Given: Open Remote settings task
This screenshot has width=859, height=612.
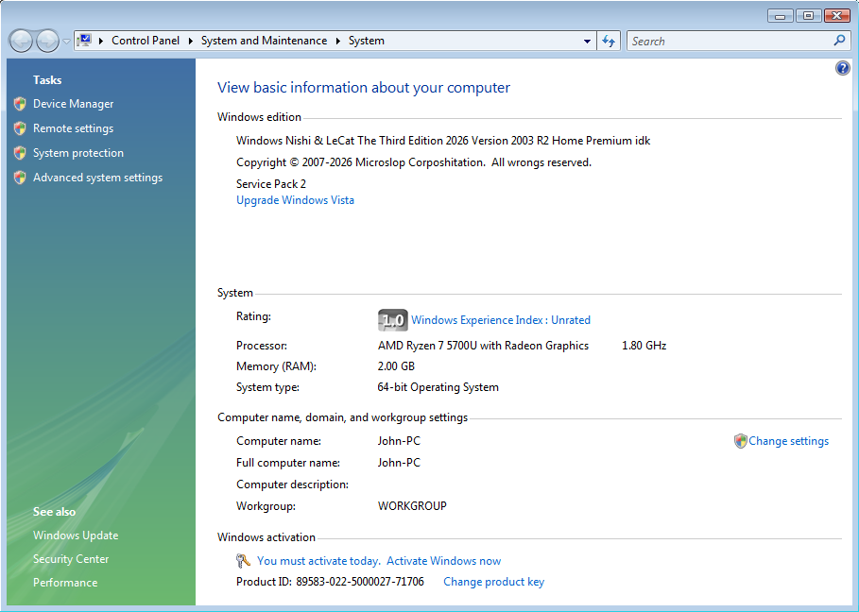Looking at the screenshot, I should 74,128.
